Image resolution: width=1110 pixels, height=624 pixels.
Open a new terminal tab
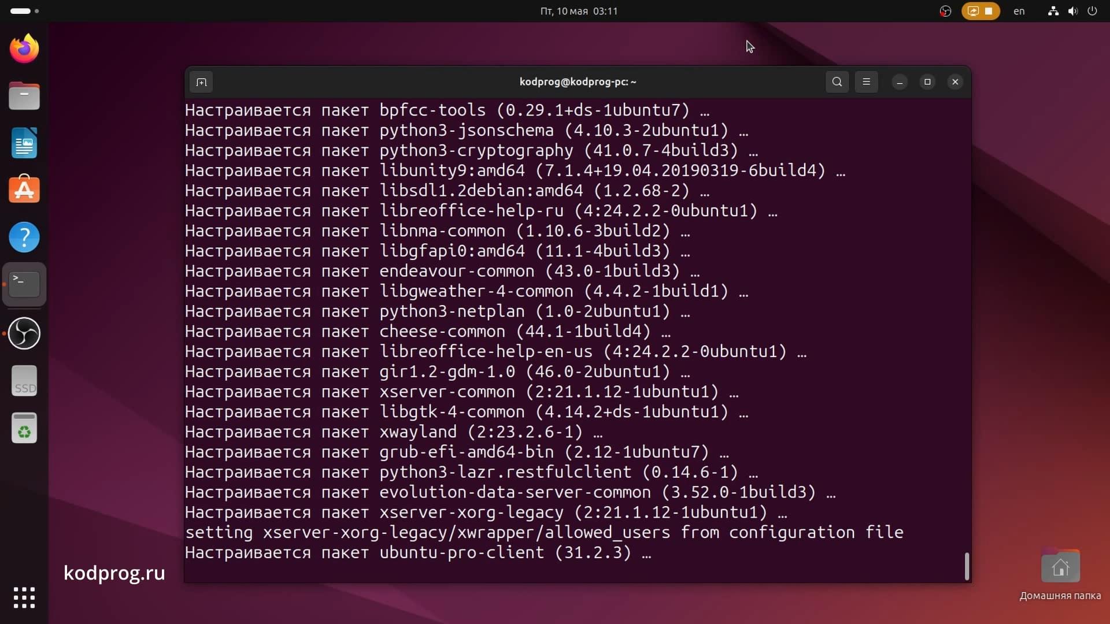[201, 82]
